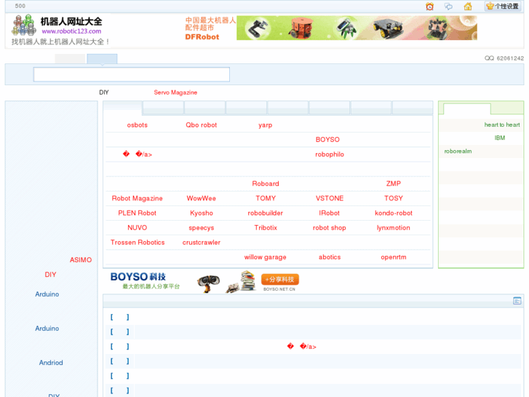This screenshot has width=529, height=397.
Task: Open the Qbo robot link
Action: coord(202,125)
